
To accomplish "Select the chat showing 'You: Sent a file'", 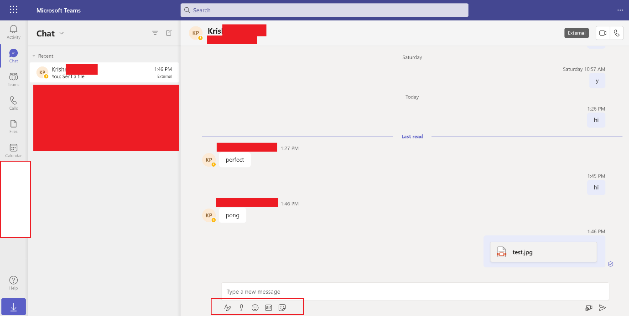I will [x=104, y=72].
